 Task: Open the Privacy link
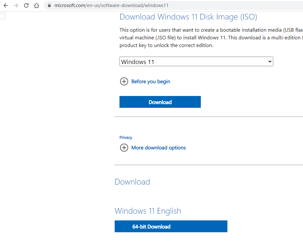coord(126,138)
